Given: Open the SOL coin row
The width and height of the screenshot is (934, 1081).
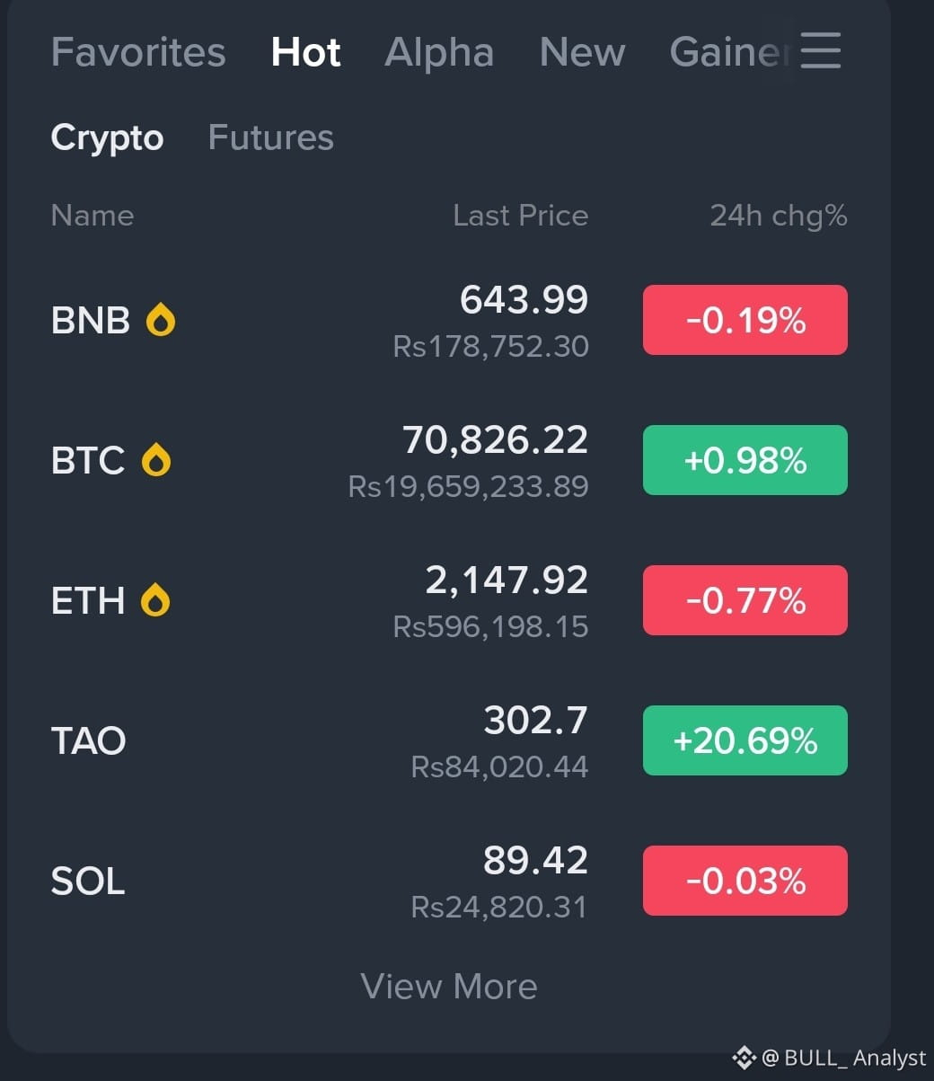Looking at the screenshot, I should pos(449,881).
